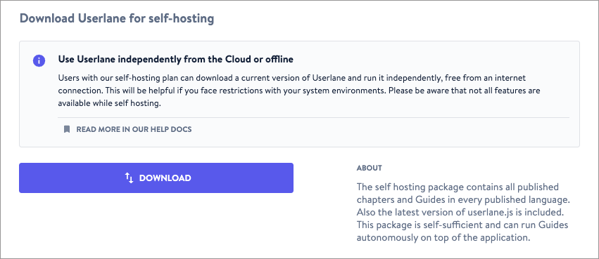This screenshot has width=599, height=259.
Task: Click the self-hosting plan description paragraph
Action: (x=299, y=91)
